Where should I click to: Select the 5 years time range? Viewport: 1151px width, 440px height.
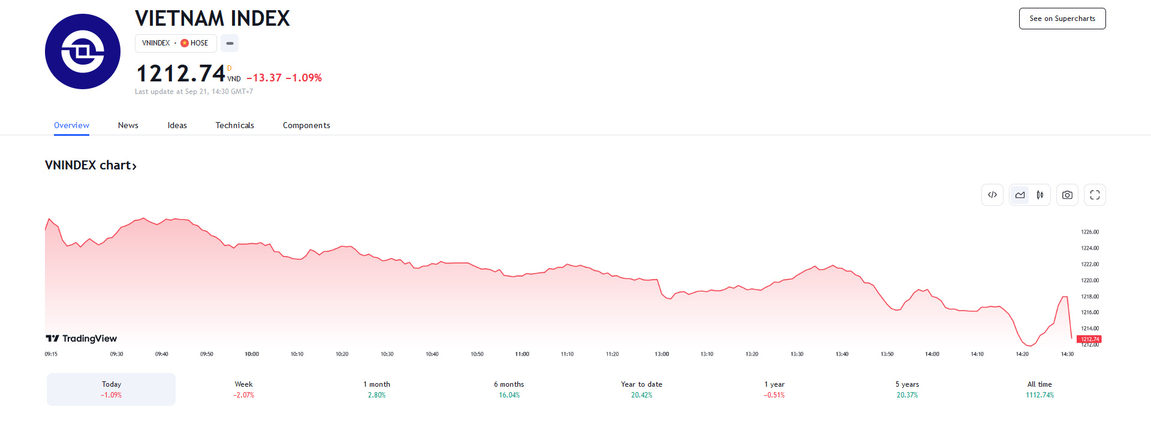pos(907,389)
